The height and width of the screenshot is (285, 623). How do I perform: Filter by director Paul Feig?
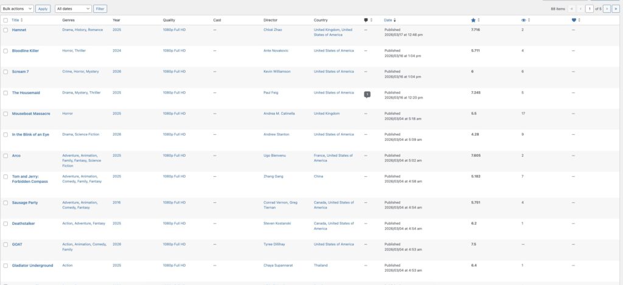pos(271,92)
